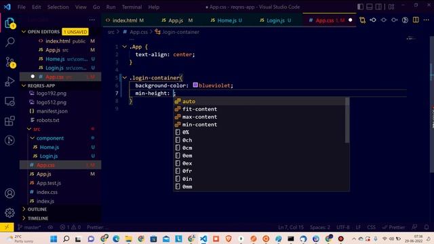The height and width of the screenshot is (244, 434).
Task: Click the Prettier status bar button
Action: [394, 227]
